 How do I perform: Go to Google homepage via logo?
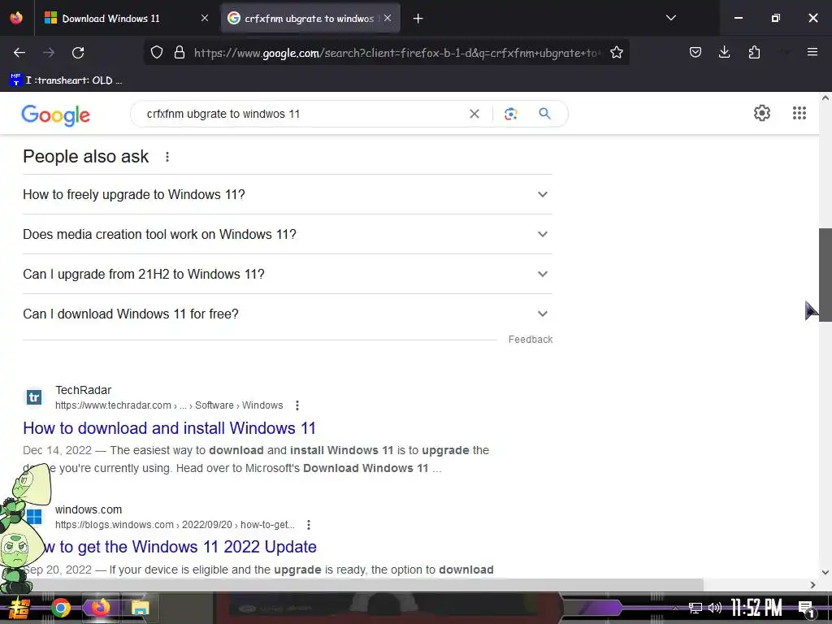56,115
